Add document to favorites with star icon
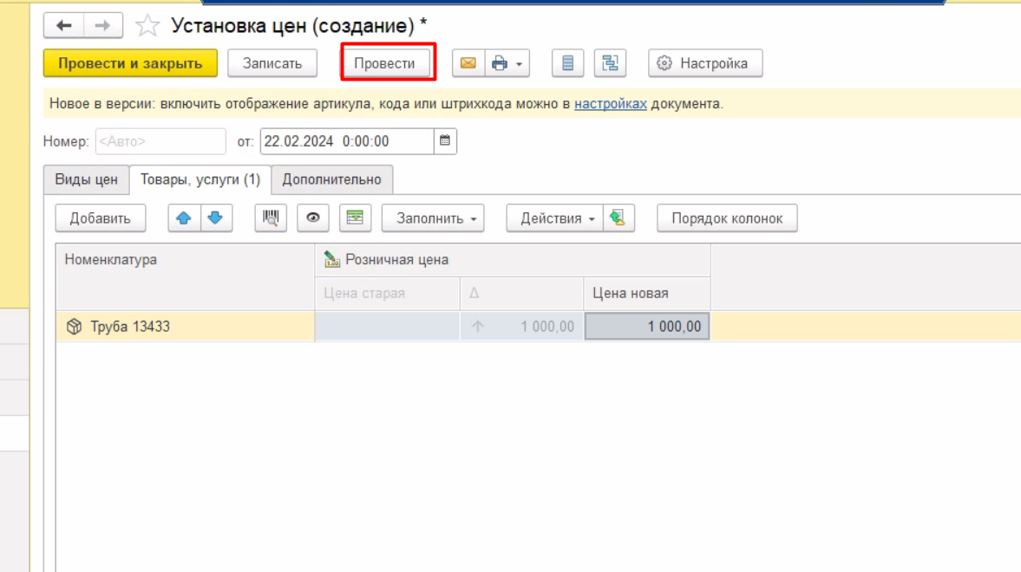The image size is (1021, 572). pyautogui.click(x=147, y=27)
